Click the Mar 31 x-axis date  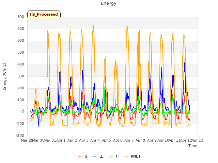50,140
